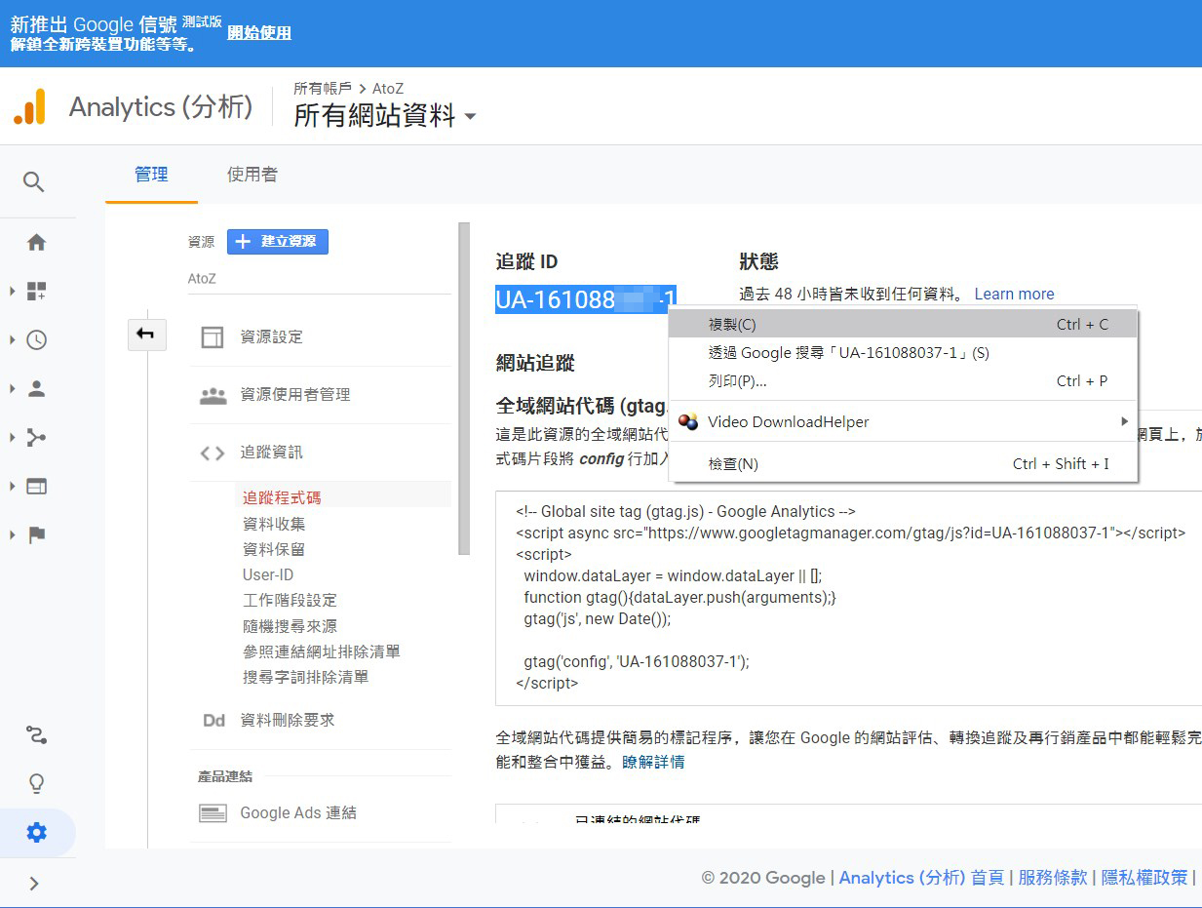Click the 建立資源 button

click(x=278, y=242)
